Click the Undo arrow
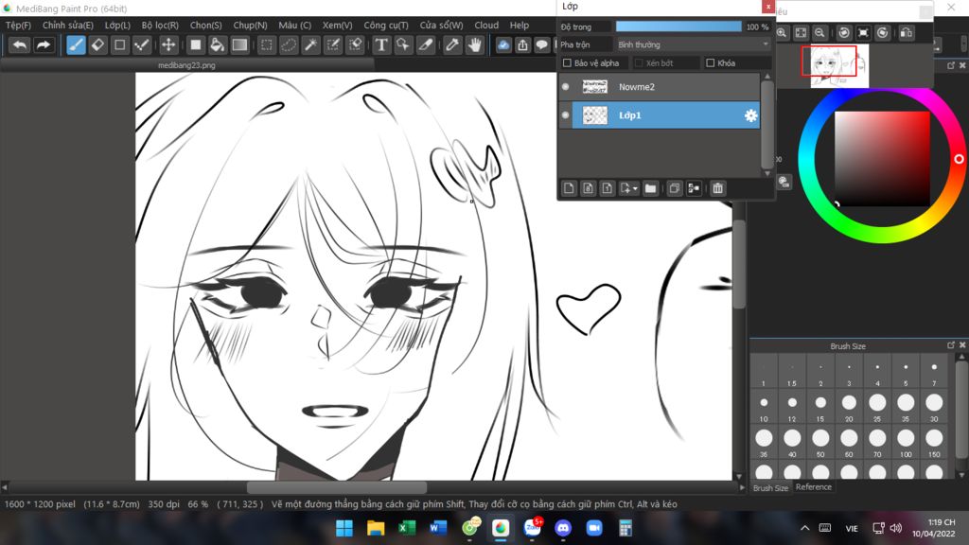Screen dimensions: 969x545 (20, 45)
